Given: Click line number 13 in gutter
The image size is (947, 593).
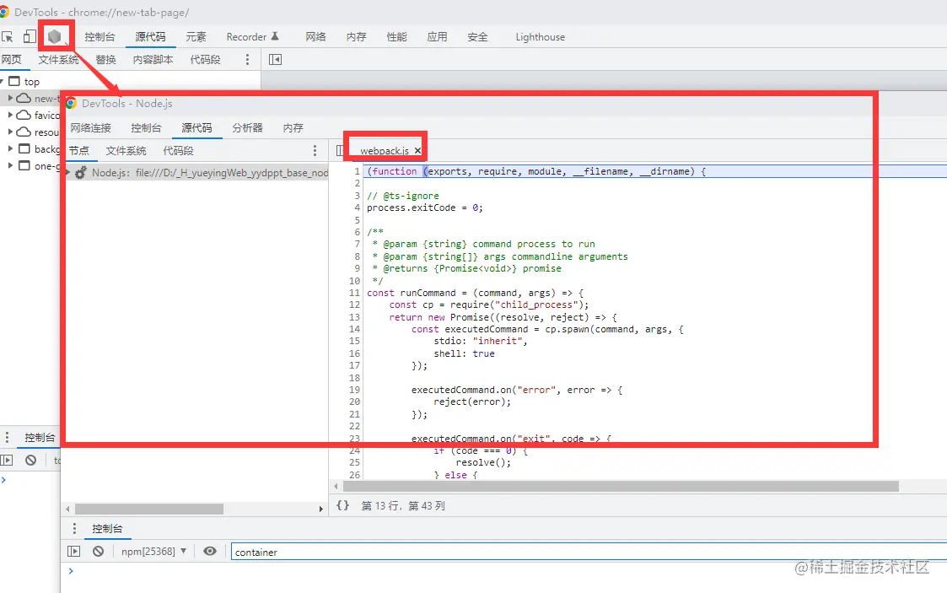Looking at the screenshot, I should coord(354,317).
